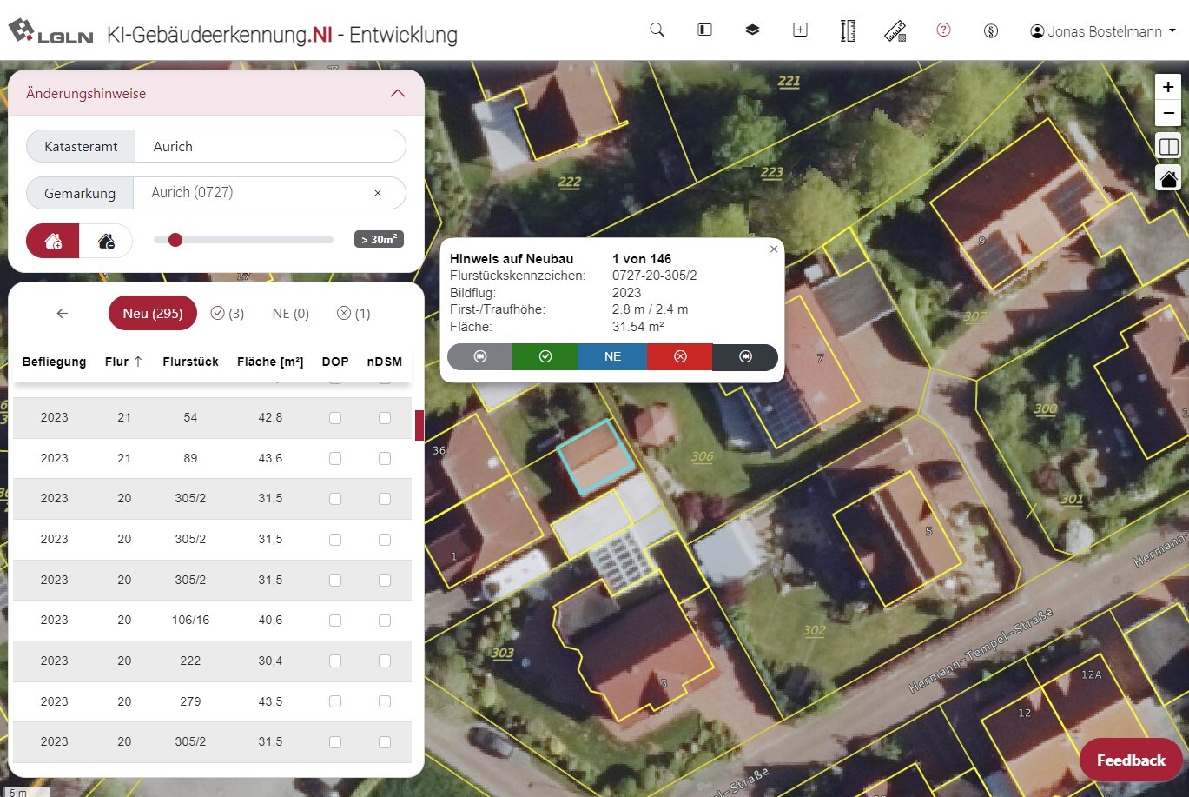Collapse the Änderungshinweise panel

click(398, 93)
